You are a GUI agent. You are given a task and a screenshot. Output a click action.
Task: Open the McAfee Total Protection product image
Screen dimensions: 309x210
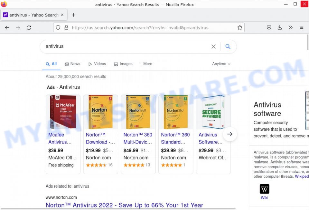coord(63,112)
